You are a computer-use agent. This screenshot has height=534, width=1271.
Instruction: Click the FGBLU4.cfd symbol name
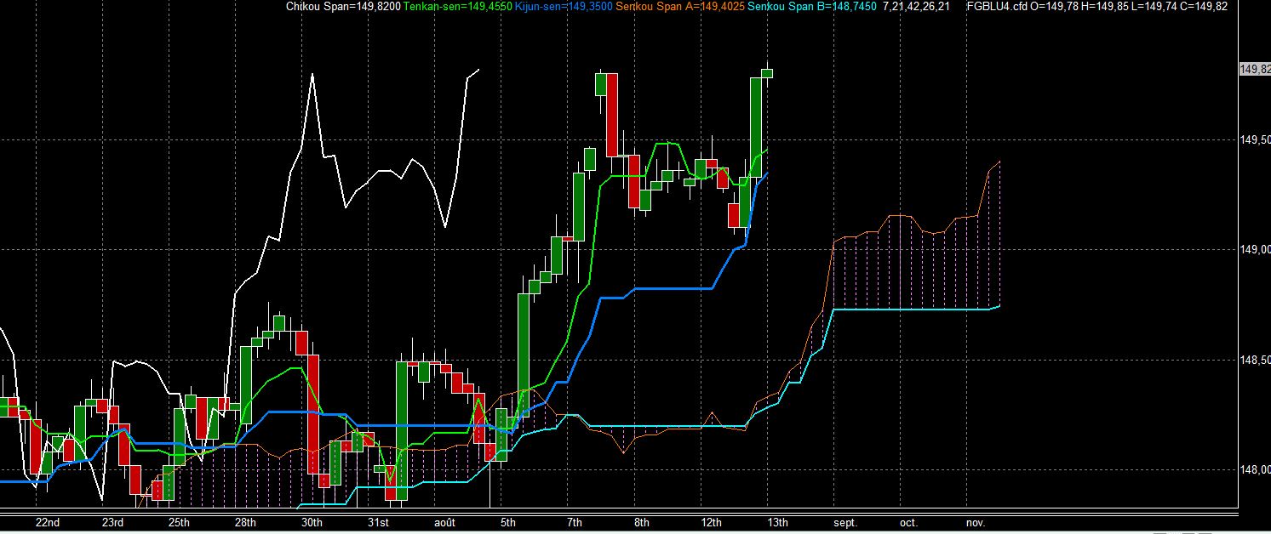coord(998,7)
